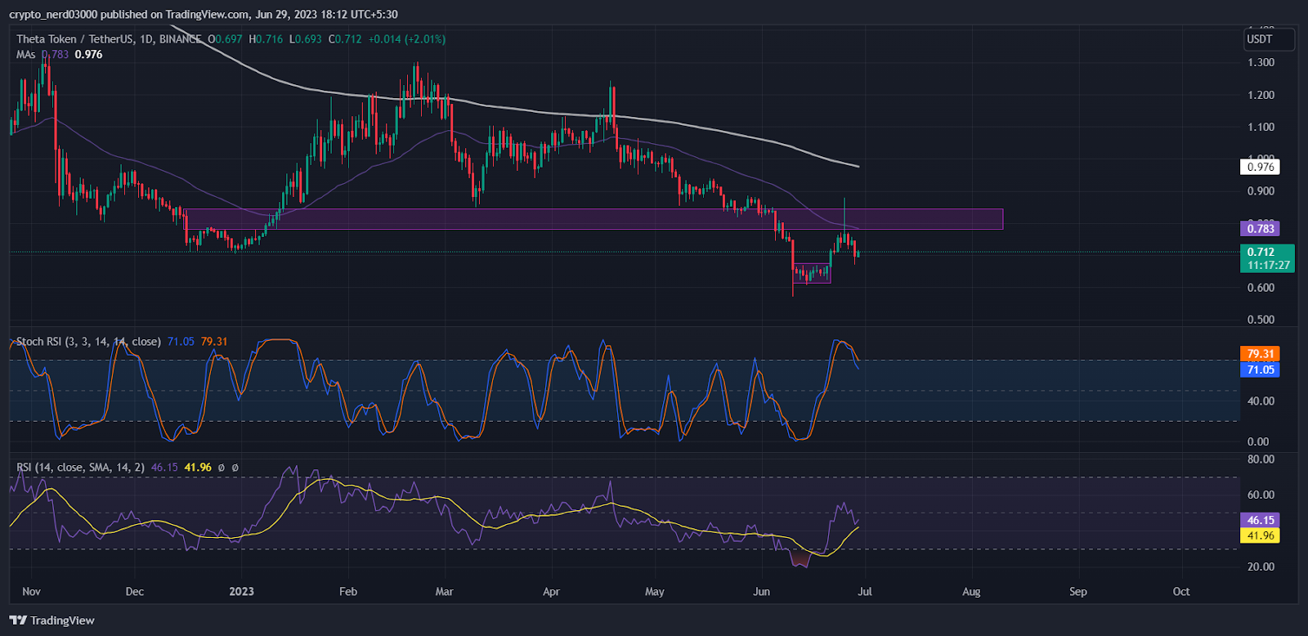Click the TradingView logo icon
1308x636 pixels.
point(18,620)
